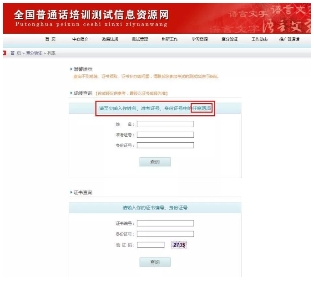Click the 验证码 input field
Image resolution: width=314 pixels, height=283 pixels.
pyautogui.click(x=151, y=245)
